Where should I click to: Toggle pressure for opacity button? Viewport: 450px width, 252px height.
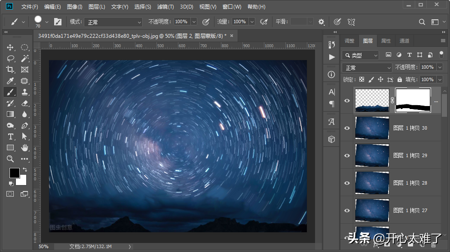206,22
